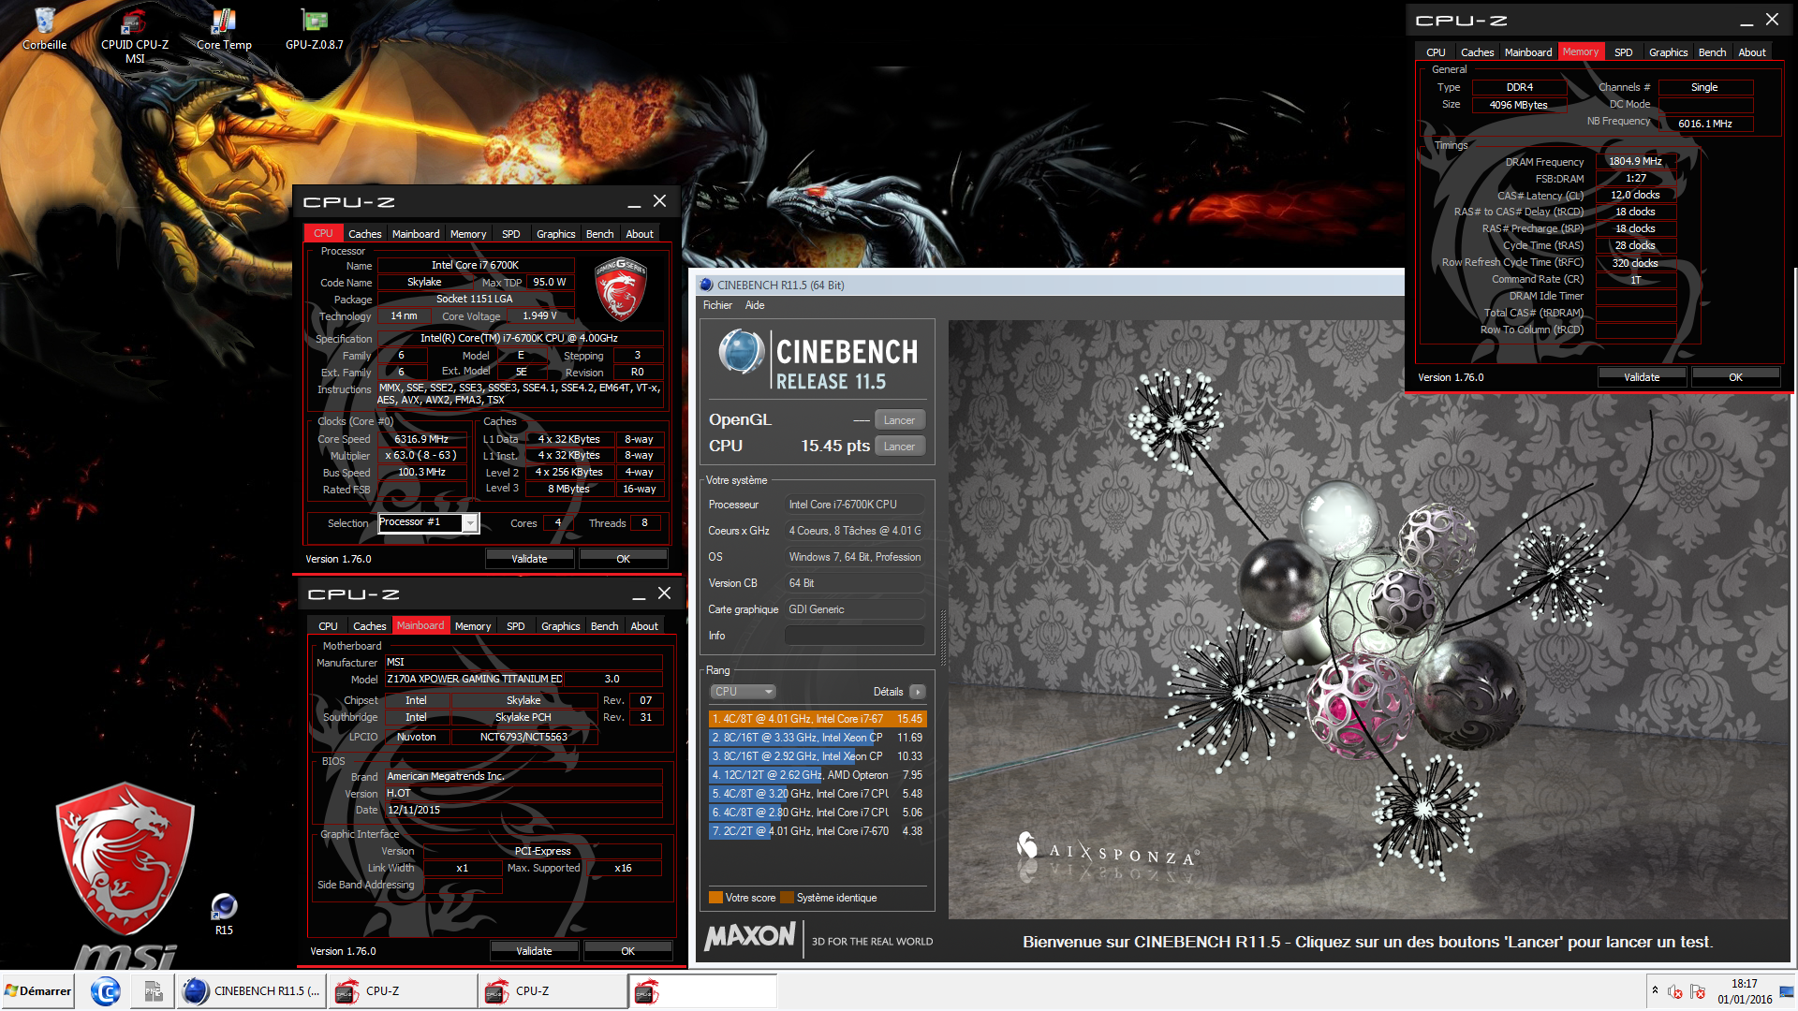Click Validate in the CPU-Z Mainboard window

534,951
